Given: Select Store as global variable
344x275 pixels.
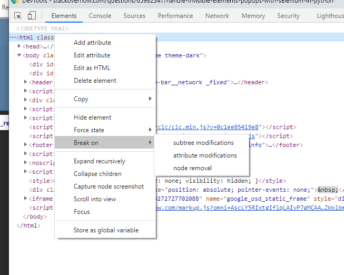Looking at the screenshot, I should pyautogui.click(x=106, y=230).
